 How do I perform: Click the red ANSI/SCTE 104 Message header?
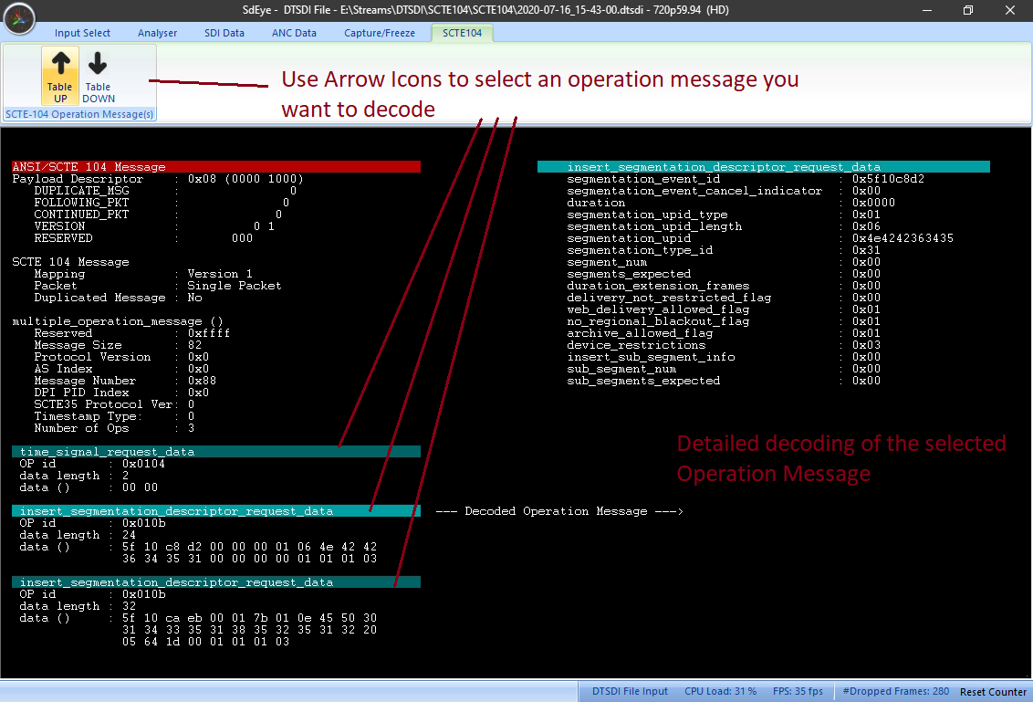point(216,167)
